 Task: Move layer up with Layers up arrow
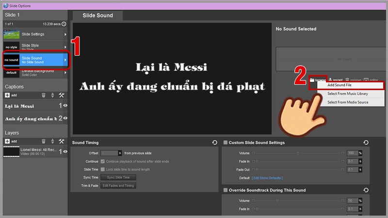[x=52, y=140]
